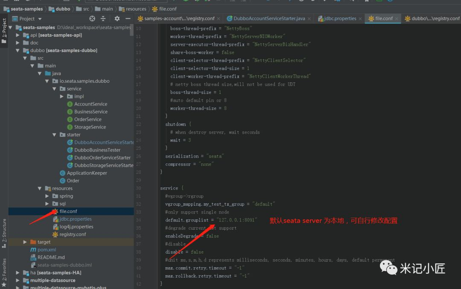Select DubboOrderServiceStarter class icon
The image size is (461, 289).
click(70, 158)
